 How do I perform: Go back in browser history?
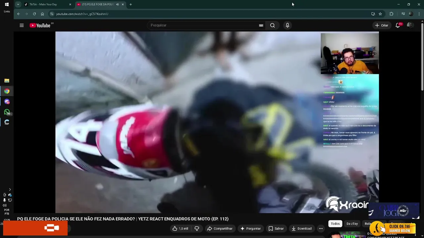(x=19, y=14)
